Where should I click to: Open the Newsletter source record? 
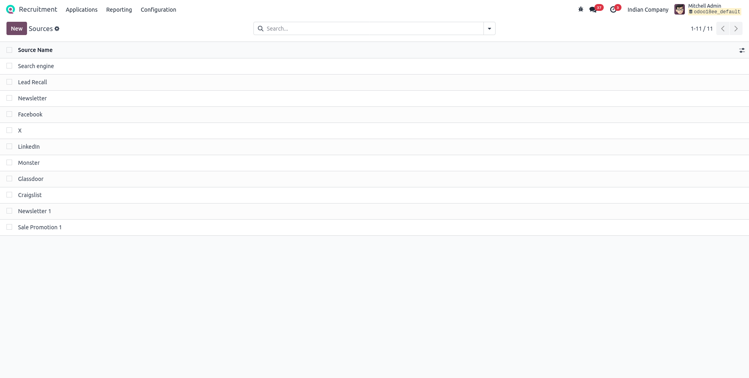(x=32, y=98)
